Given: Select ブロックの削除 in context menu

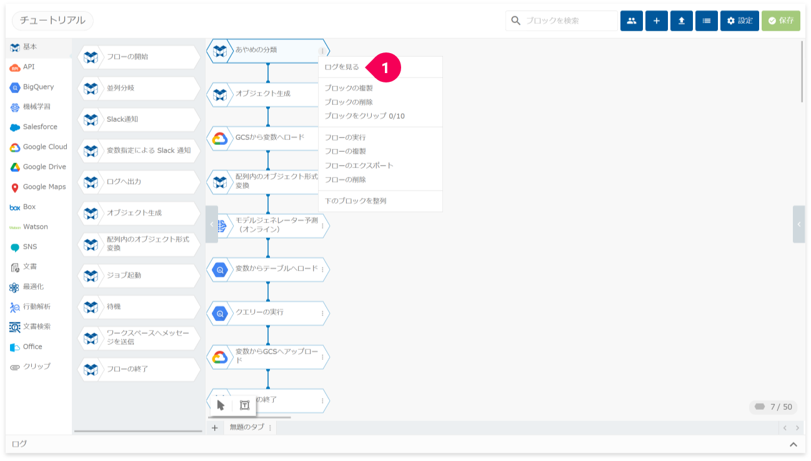Looking at the screenshot, I should click(349, 102).
